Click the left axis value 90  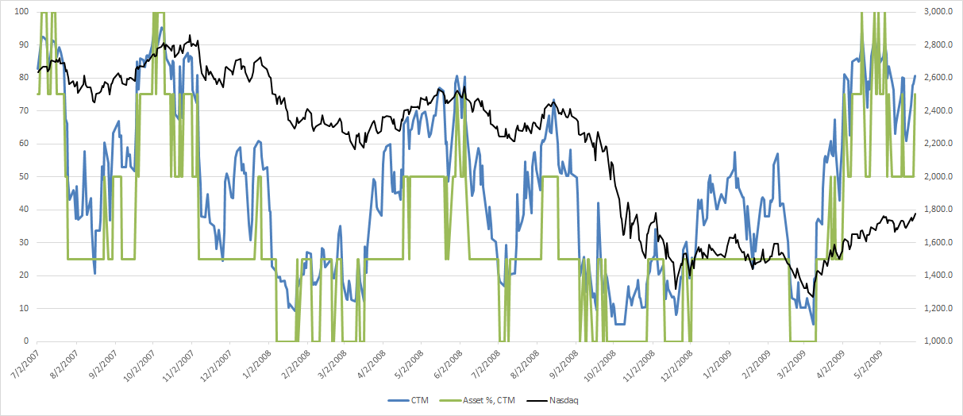pyautogui.click(x=25, y=45)
